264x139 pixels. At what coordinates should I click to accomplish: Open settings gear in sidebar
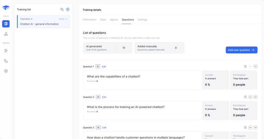tap(6, 71)
